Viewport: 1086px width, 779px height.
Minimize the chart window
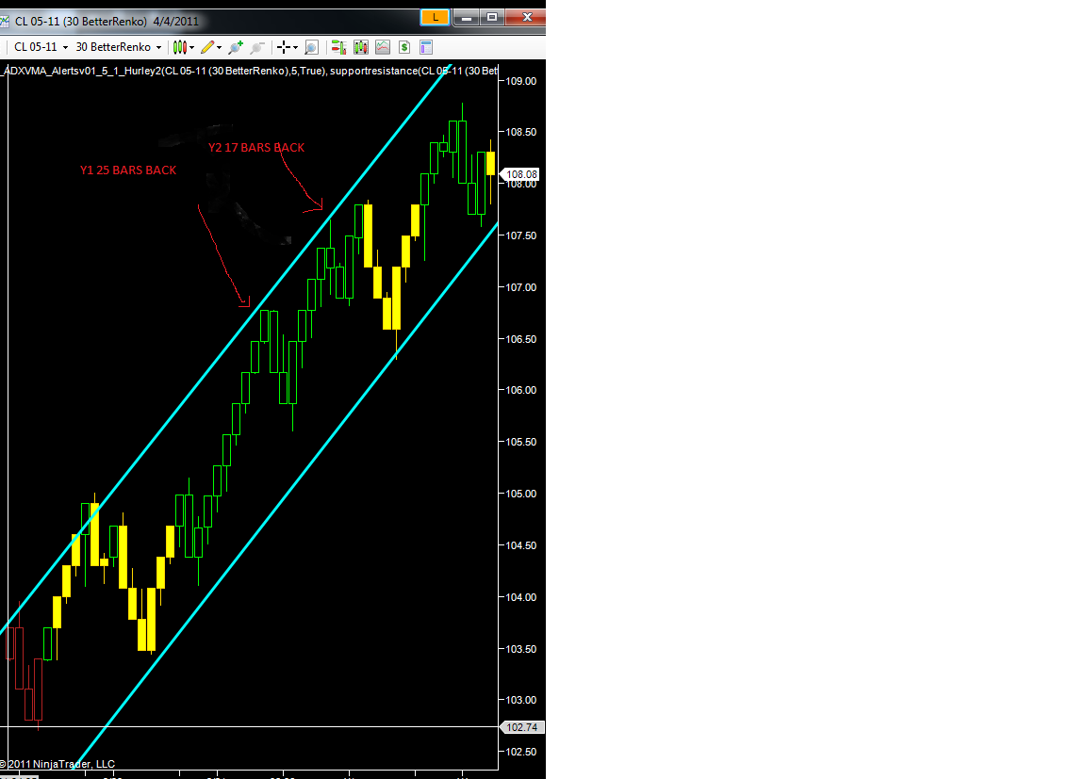[x=467, y=17]
